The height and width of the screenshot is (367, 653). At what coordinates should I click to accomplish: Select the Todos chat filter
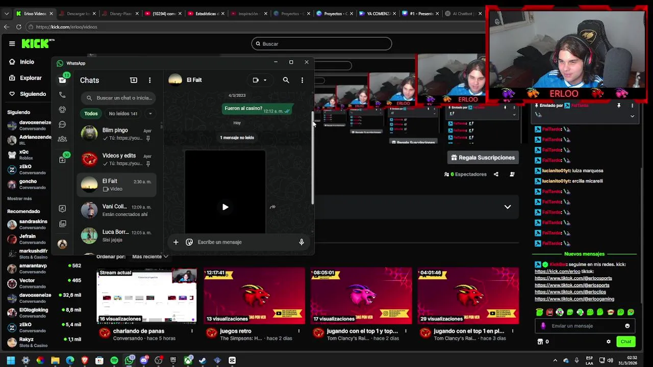(x=91, y=114)
